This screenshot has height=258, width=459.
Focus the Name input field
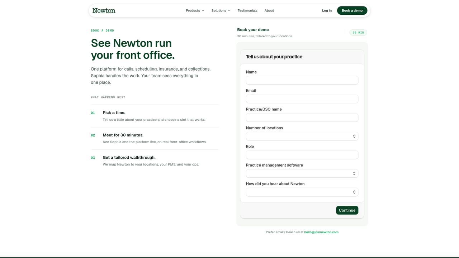[x=302, y=80]
